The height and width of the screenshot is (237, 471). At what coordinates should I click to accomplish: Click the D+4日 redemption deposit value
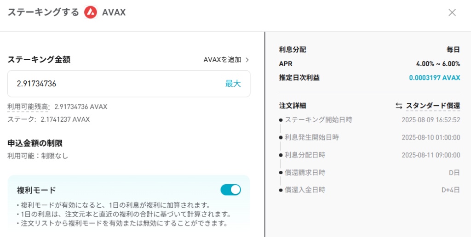tap(451, 190)
